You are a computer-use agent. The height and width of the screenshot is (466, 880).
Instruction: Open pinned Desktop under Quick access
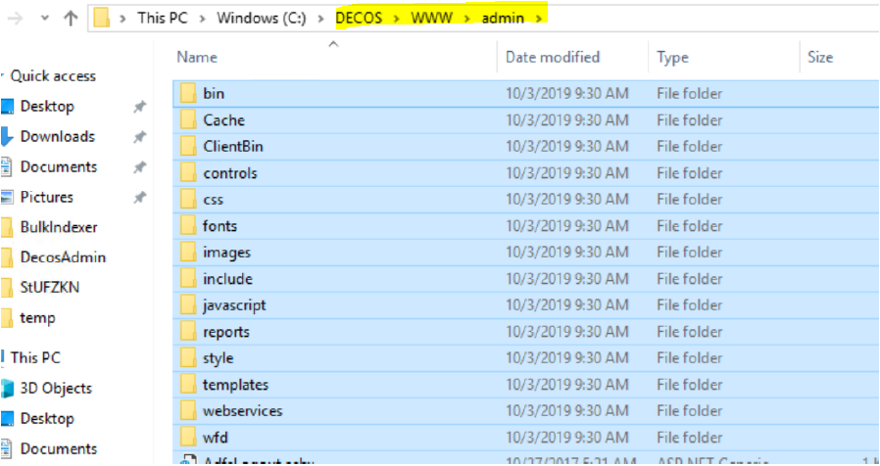[47, 106]
